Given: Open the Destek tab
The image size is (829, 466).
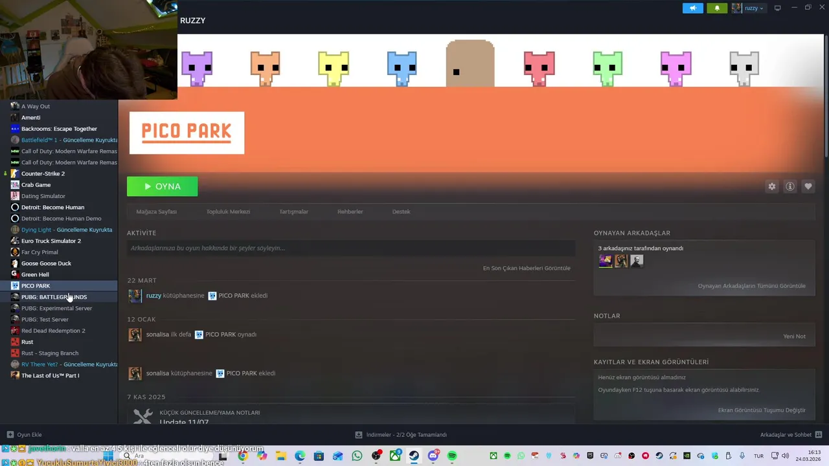Looking at the screenshot, I should tap(401, 212).
